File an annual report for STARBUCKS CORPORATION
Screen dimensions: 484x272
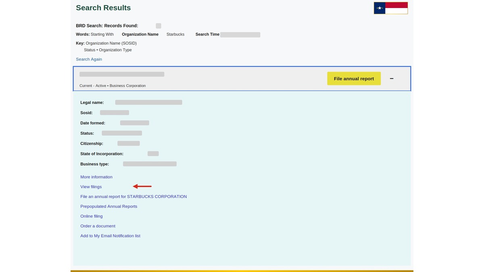click(134, 197)
